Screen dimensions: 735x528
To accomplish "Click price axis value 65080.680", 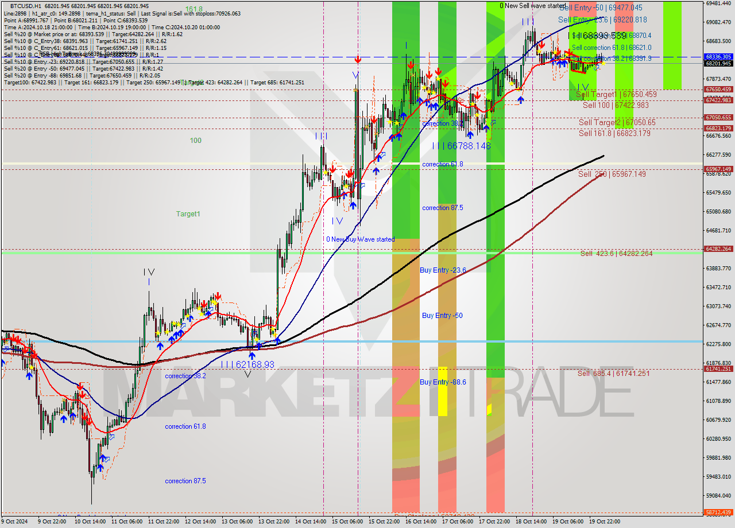I will (718, 212).
